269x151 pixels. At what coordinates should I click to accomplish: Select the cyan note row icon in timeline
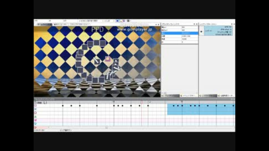pos(35,124)
